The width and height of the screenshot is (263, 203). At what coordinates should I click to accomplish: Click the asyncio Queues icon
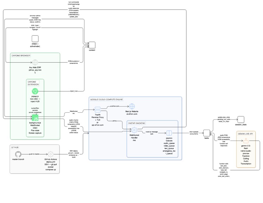[x=169, y=133]
